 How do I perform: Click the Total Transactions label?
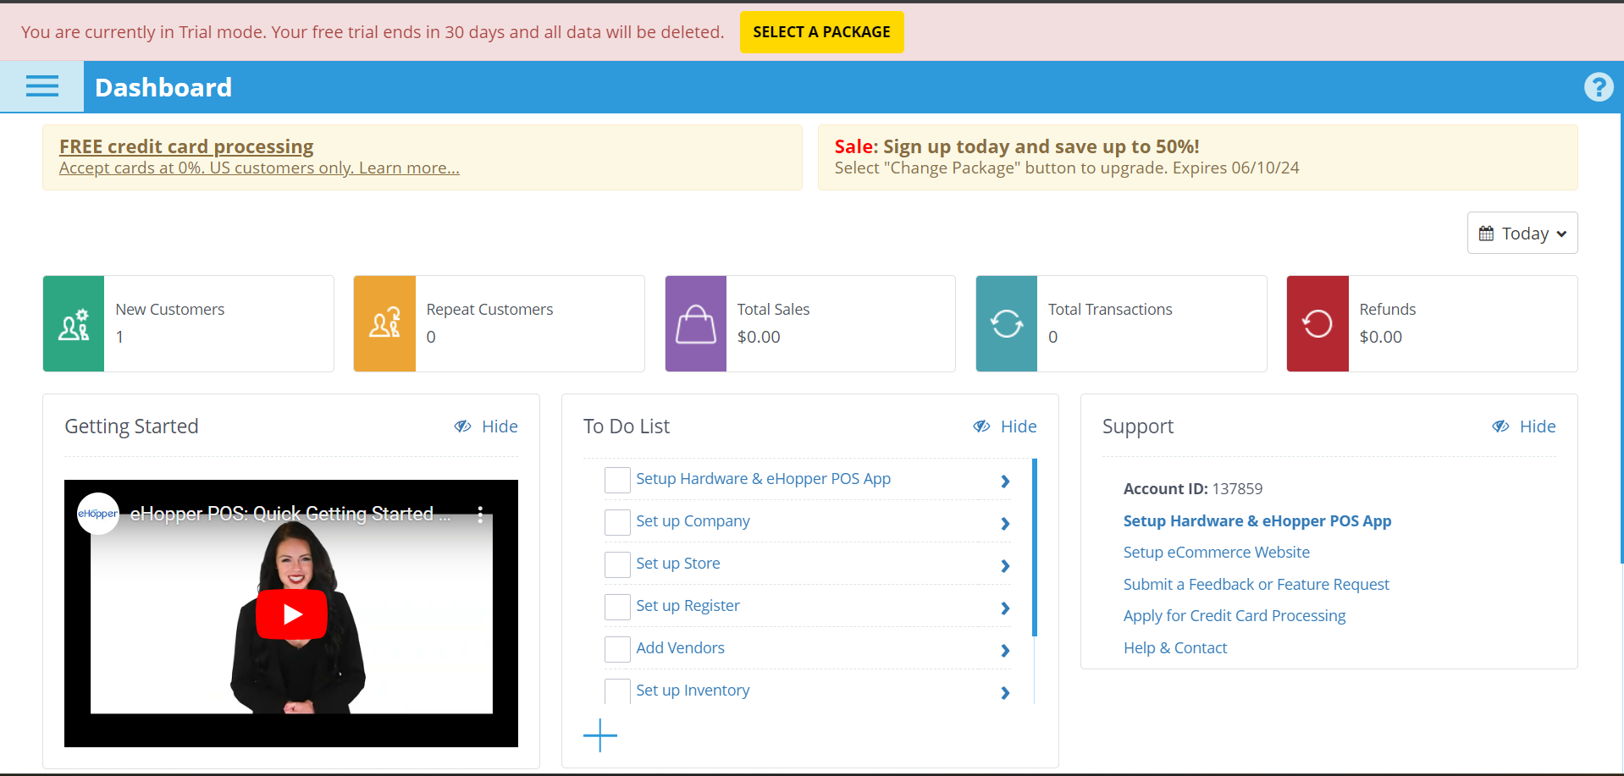coord(1110,310)
